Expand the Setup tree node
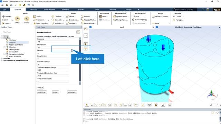Viewport: 221px width, 124px height. [x=2, y=36]
